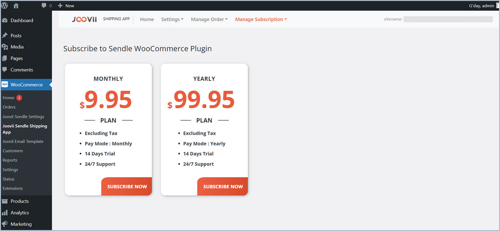
Task: Click the Analytics bar chart icon
Action: tap(5, 213)
